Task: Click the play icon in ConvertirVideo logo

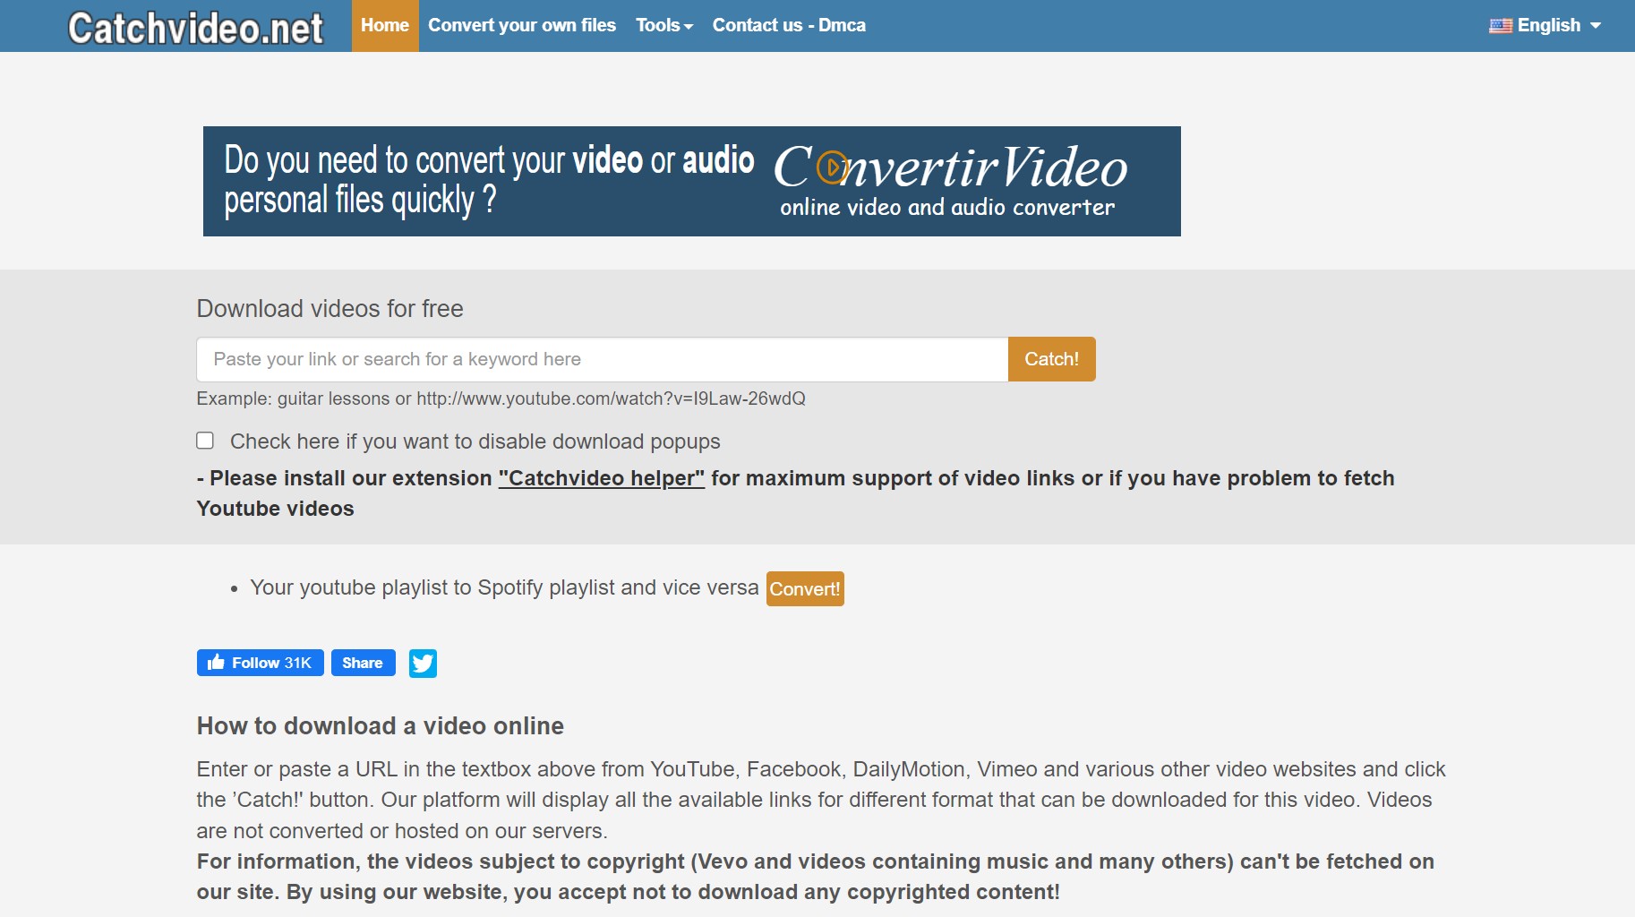Action: pyautogui.click(x=833, y=167)
